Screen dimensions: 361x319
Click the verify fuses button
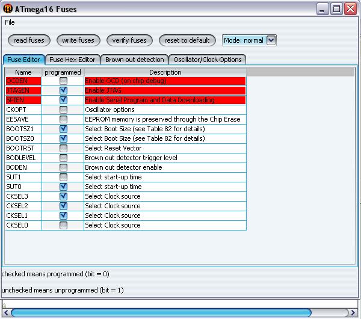tap(129, 40)
